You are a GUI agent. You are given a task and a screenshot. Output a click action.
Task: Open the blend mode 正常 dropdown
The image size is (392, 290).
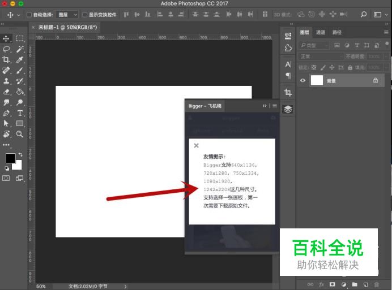321,57
